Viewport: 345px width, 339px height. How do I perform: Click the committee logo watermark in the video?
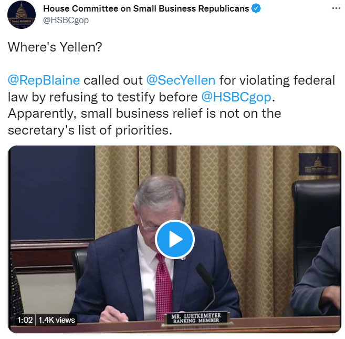317,163
